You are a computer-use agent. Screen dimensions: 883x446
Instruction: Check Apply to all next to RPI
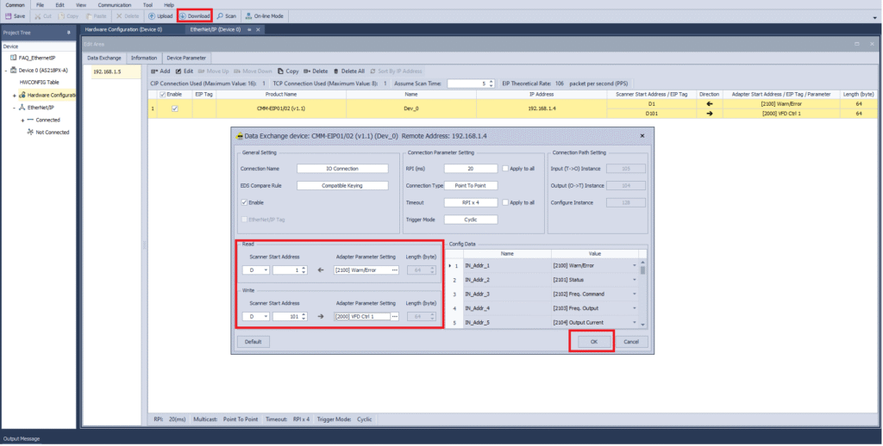click(x=504, y=168)
